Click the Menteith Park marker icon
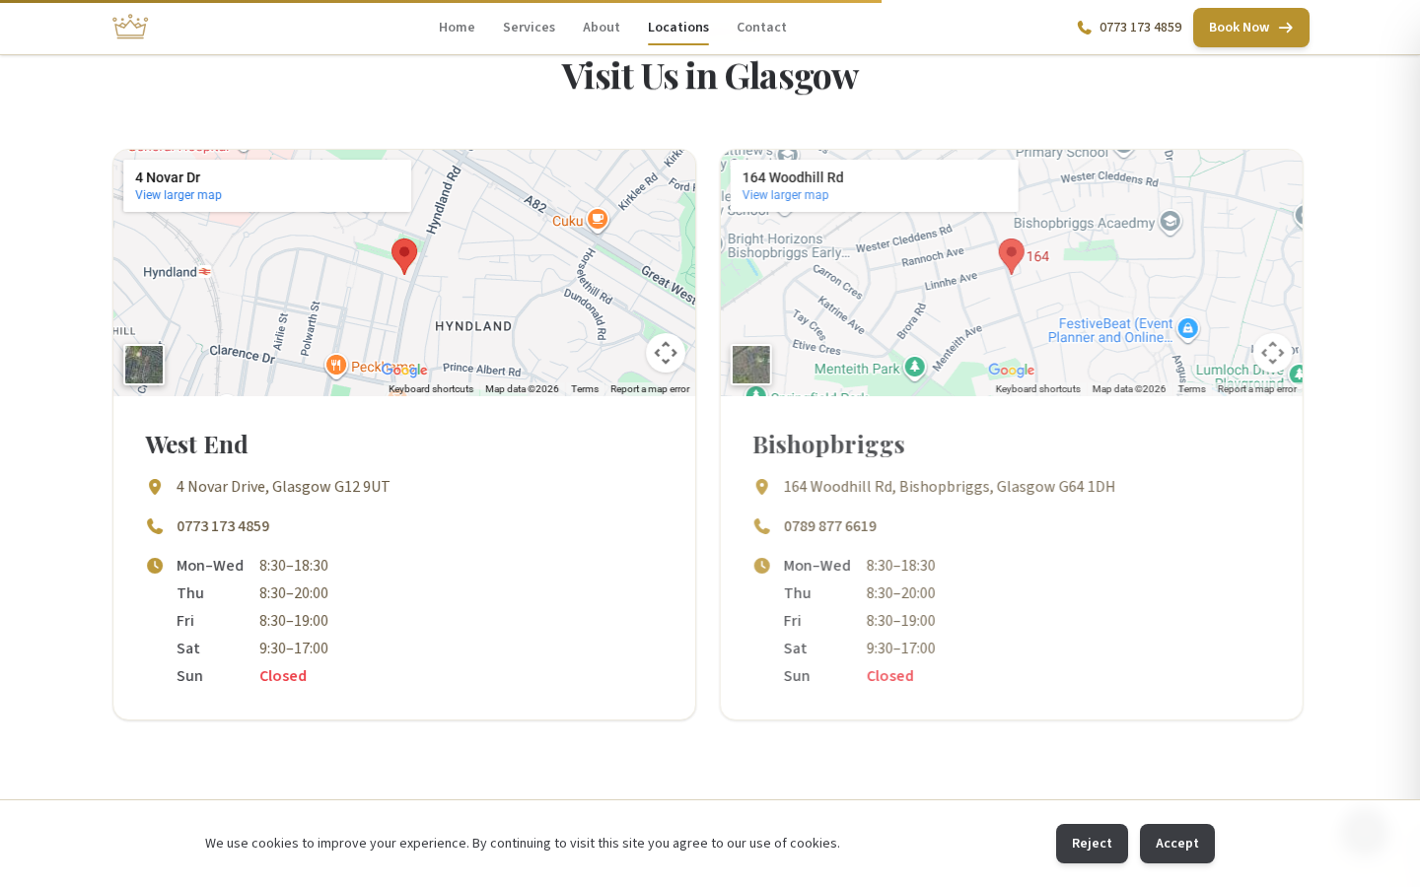The image size is (1420, 887). pyautogui.click(x=914, y=368)
